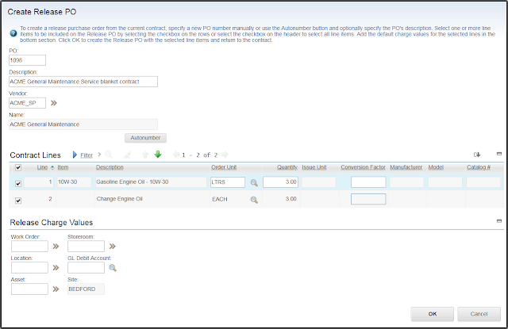Screen dimensions: 508x329
Task: Click the previous row up arrow
Action: click(x=145, y=155)
